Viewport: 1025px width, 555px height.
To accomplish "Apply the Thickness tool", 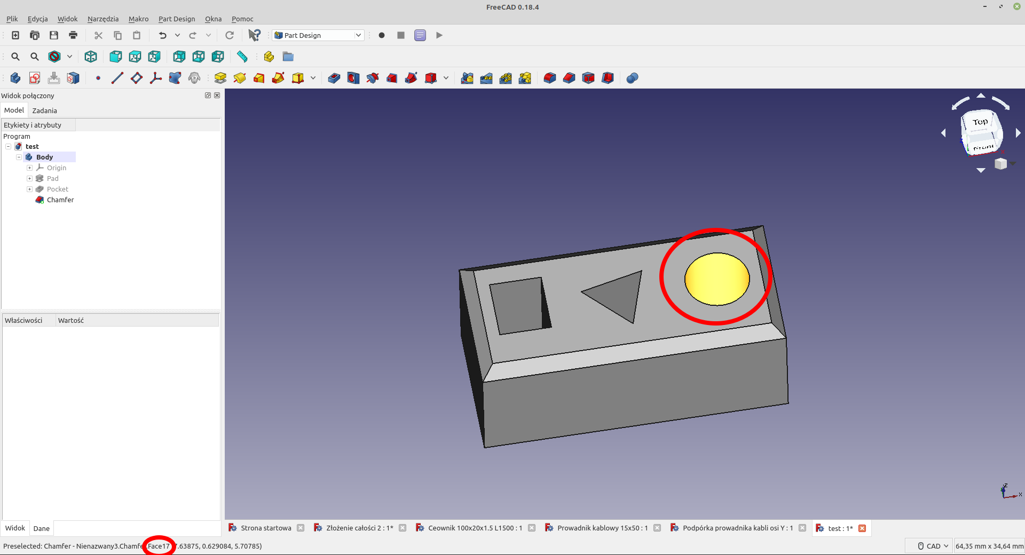I will pyautogui.click(x=608, y=78).
